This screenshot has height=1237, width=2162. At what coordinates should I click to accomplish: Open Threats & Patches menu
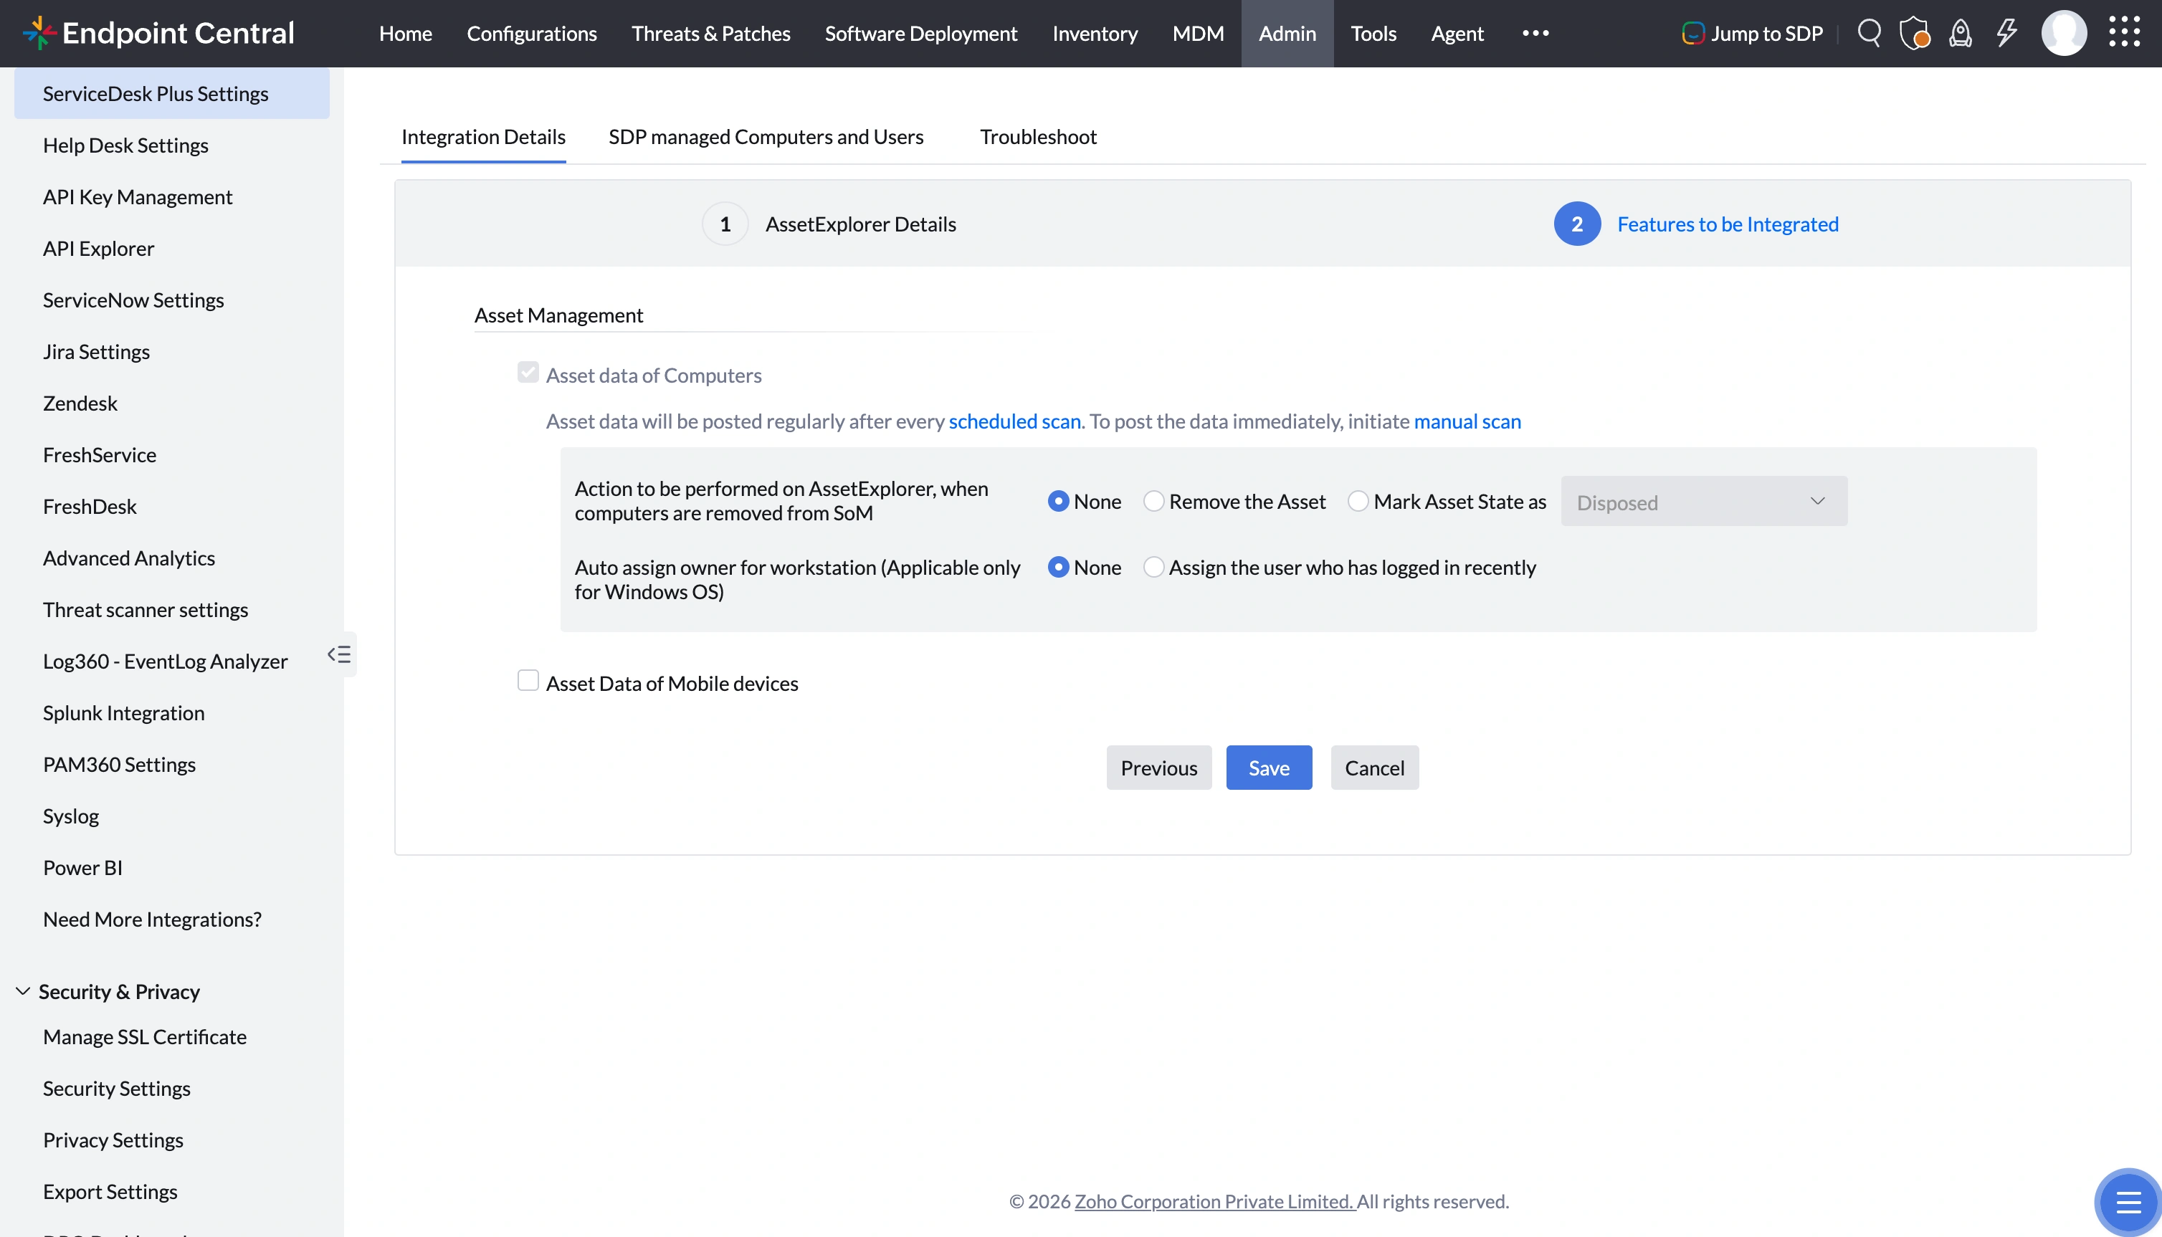click(711, 33)
